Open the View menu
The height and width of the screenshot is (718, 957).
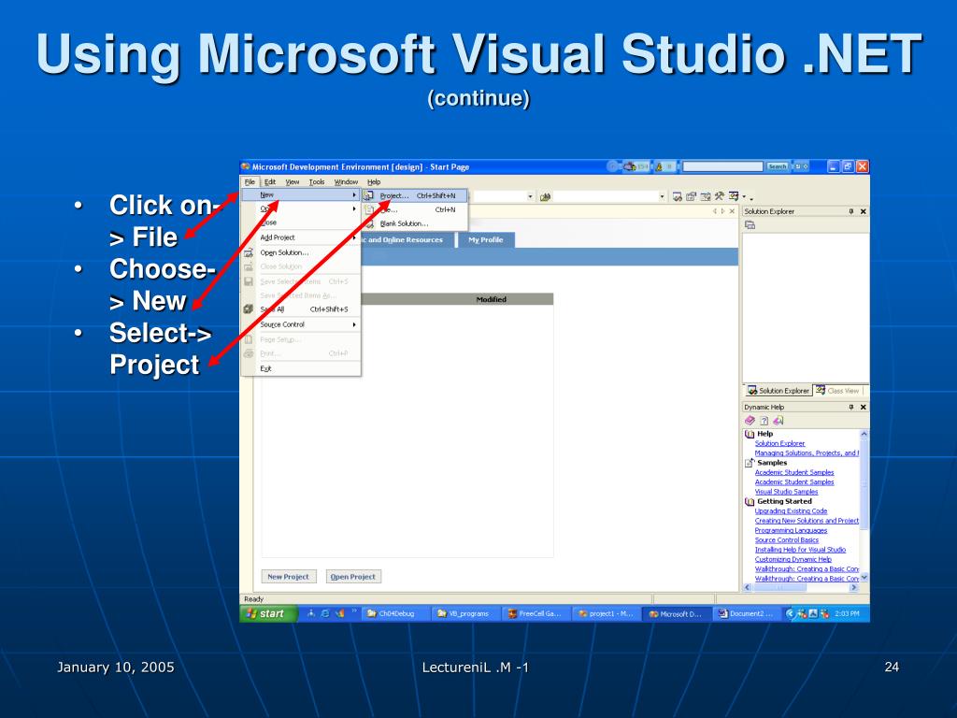(x=293, y=182)
